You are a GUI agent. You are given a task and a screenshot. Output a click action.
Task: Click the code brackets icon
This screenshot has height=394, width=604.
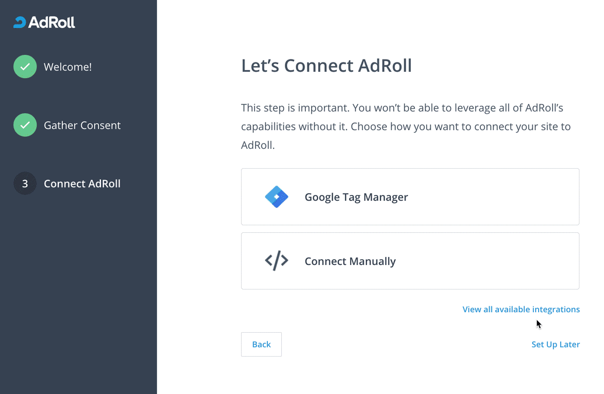pyautogui.click(x=277, y=261)
